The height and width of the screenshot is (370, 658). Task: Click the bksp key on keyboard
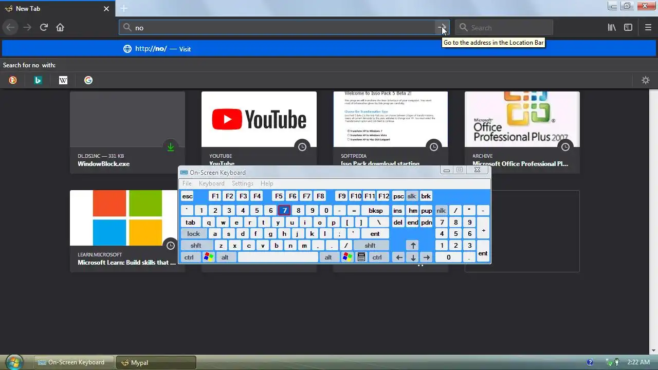[x=376, y=211]
